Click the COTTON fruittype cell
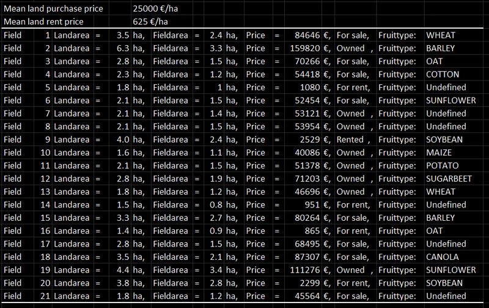 444,74
